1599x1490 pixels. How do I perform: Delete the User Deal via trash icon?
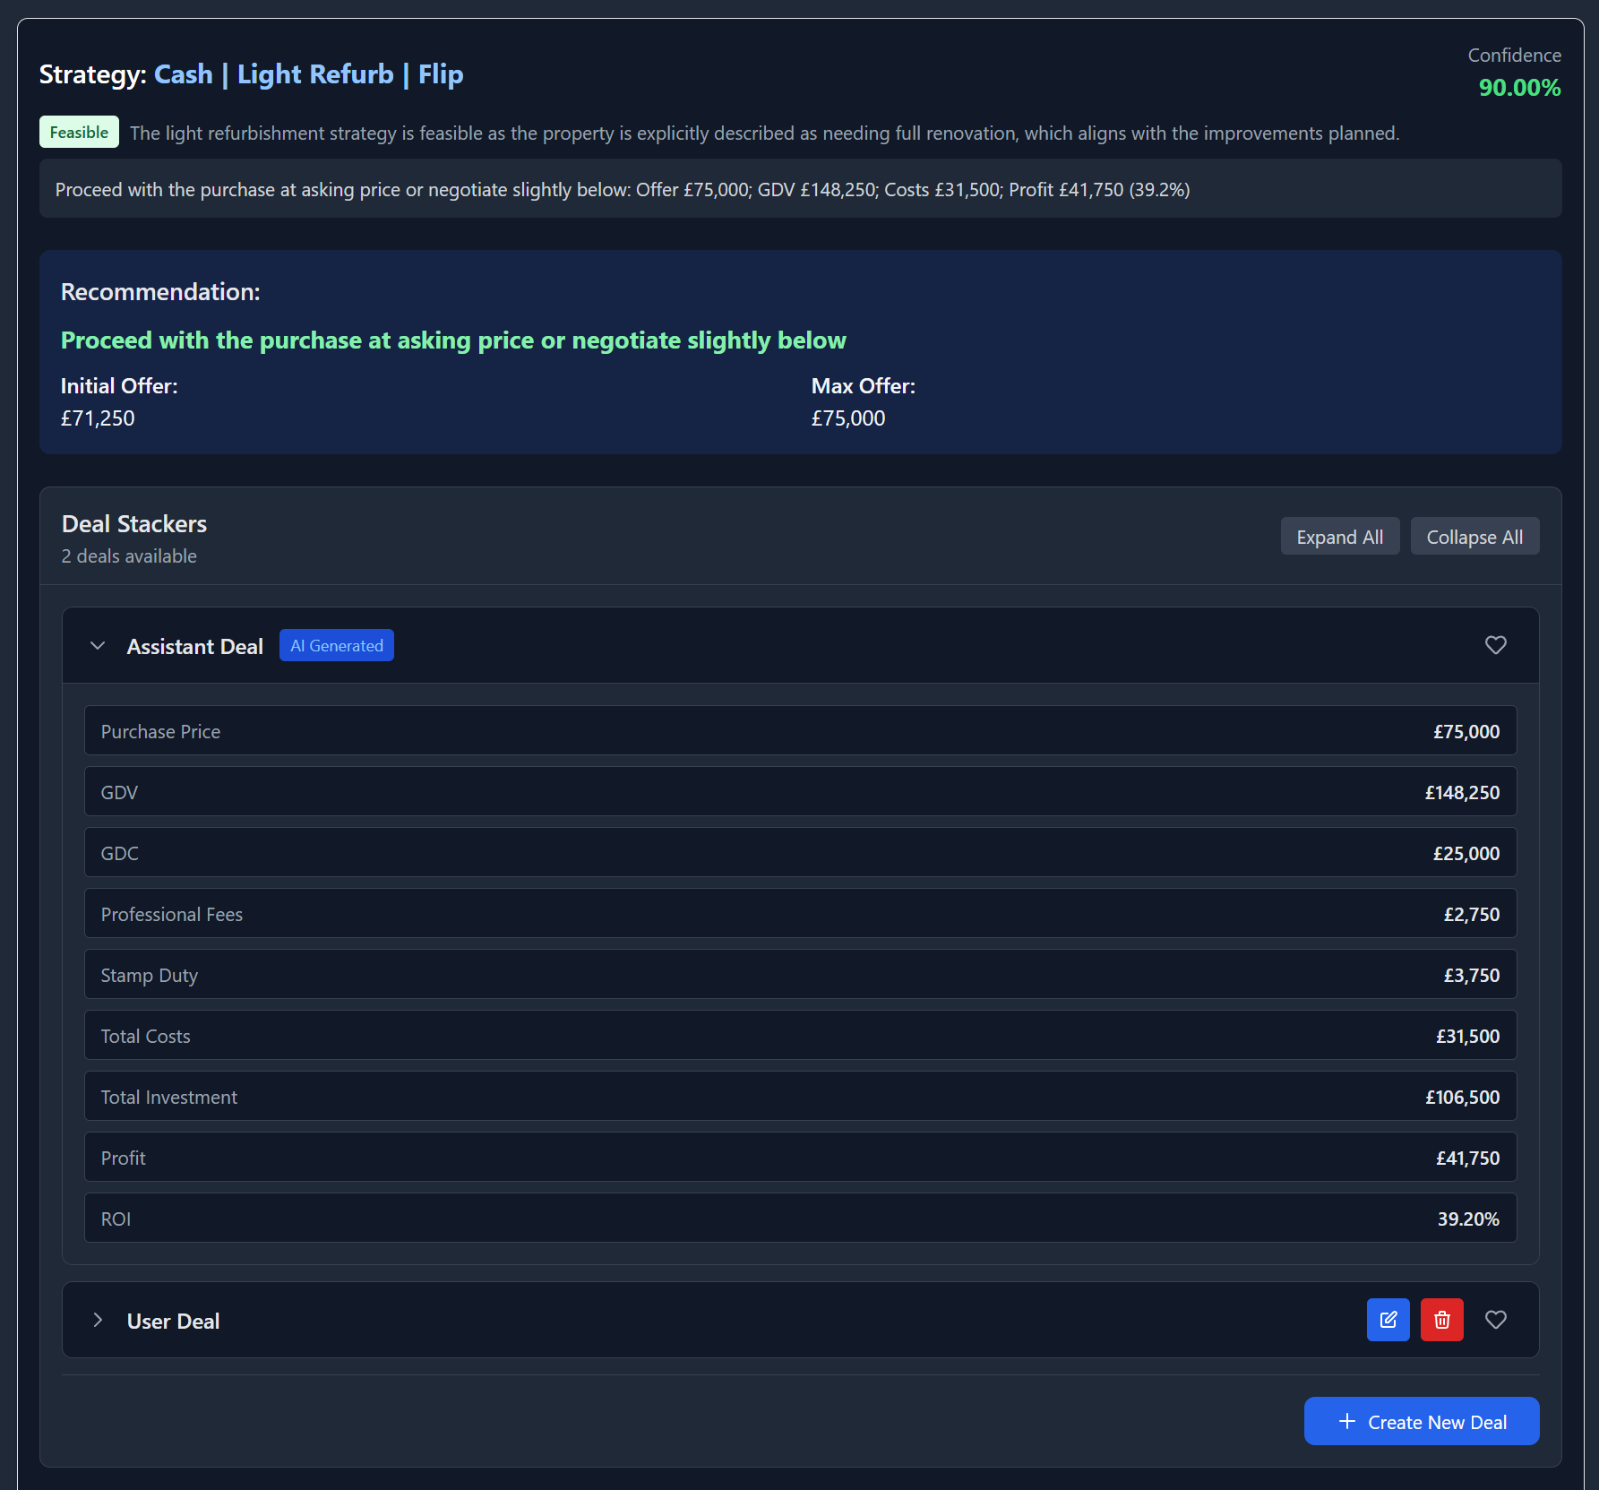click(1441, 1320)
